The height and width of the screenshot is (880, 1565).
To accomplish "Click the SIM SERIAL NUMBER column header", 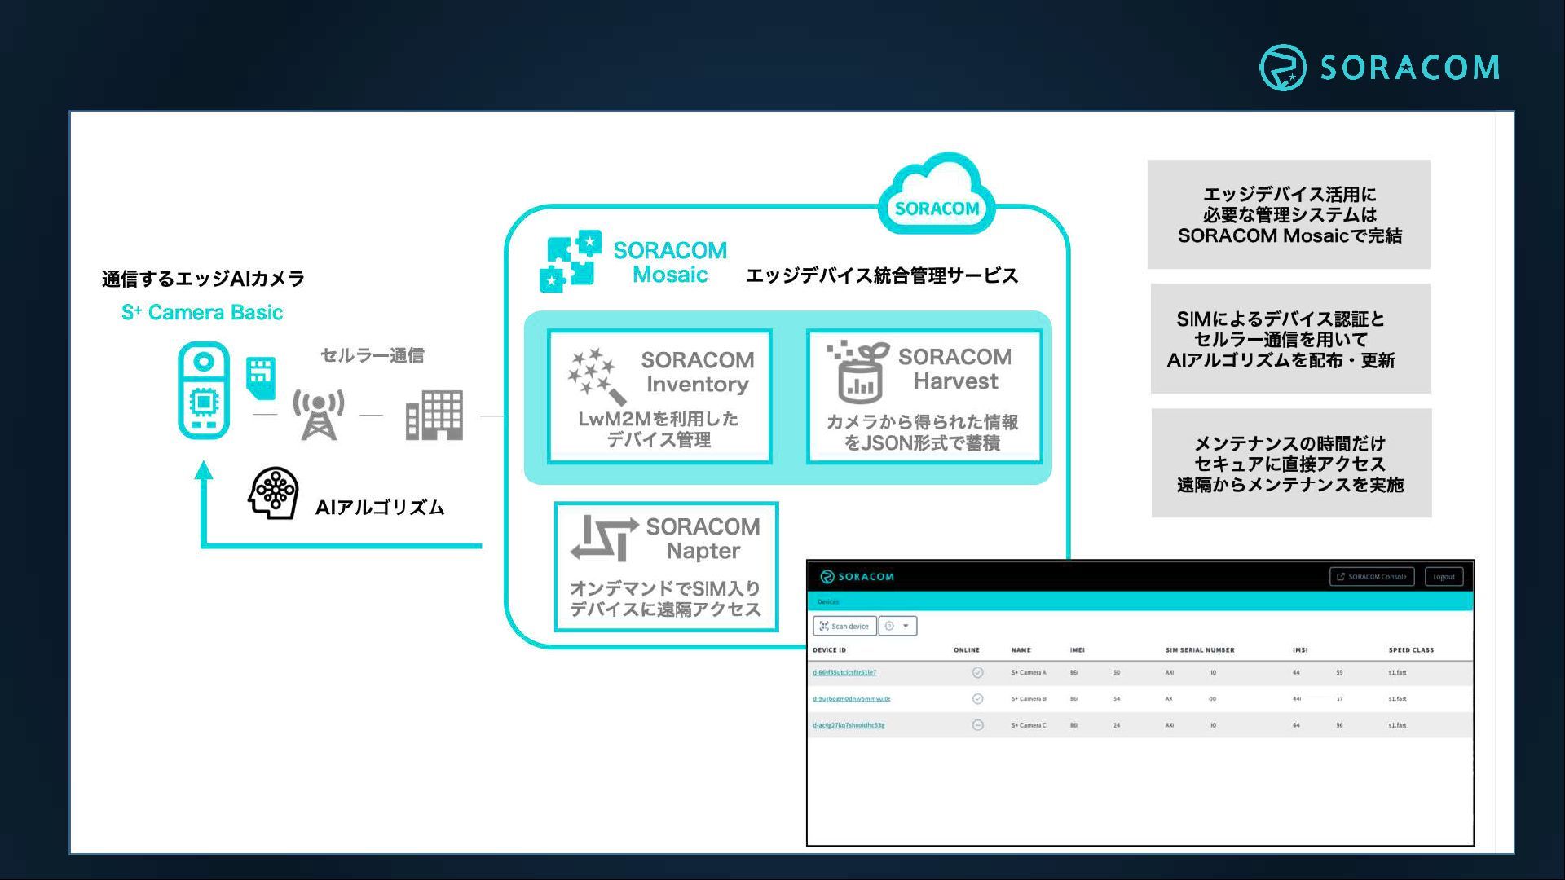I will click(x=1200, y=650).
